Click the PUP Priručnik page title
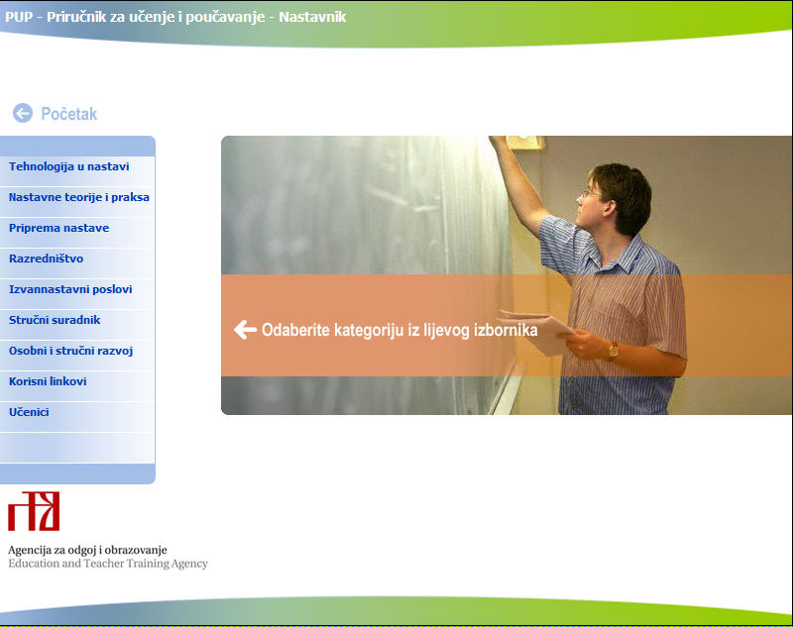The height and width of the screenshot is (627, 793). click(175, 17)
